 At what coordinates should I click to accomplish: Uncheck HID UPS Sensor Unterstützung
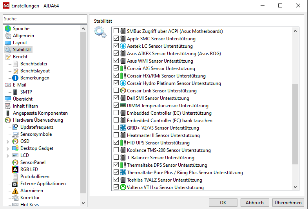pyautogui.click(x=116, y=142)
